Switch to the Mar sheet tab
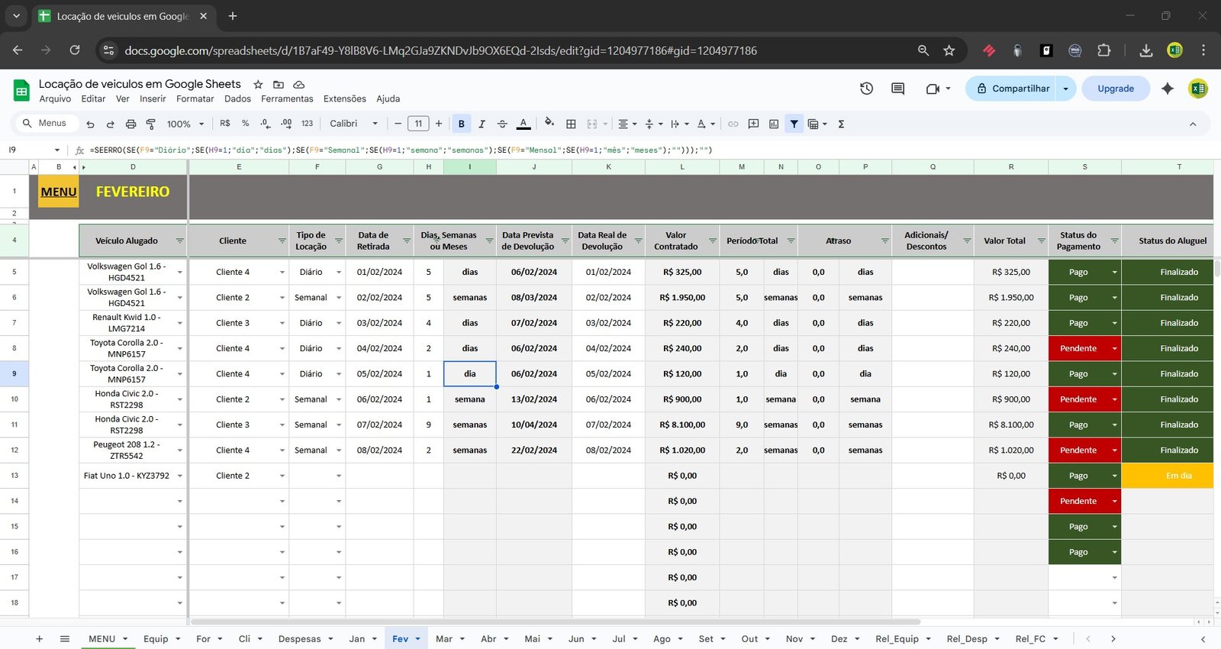 coord(443,639)
